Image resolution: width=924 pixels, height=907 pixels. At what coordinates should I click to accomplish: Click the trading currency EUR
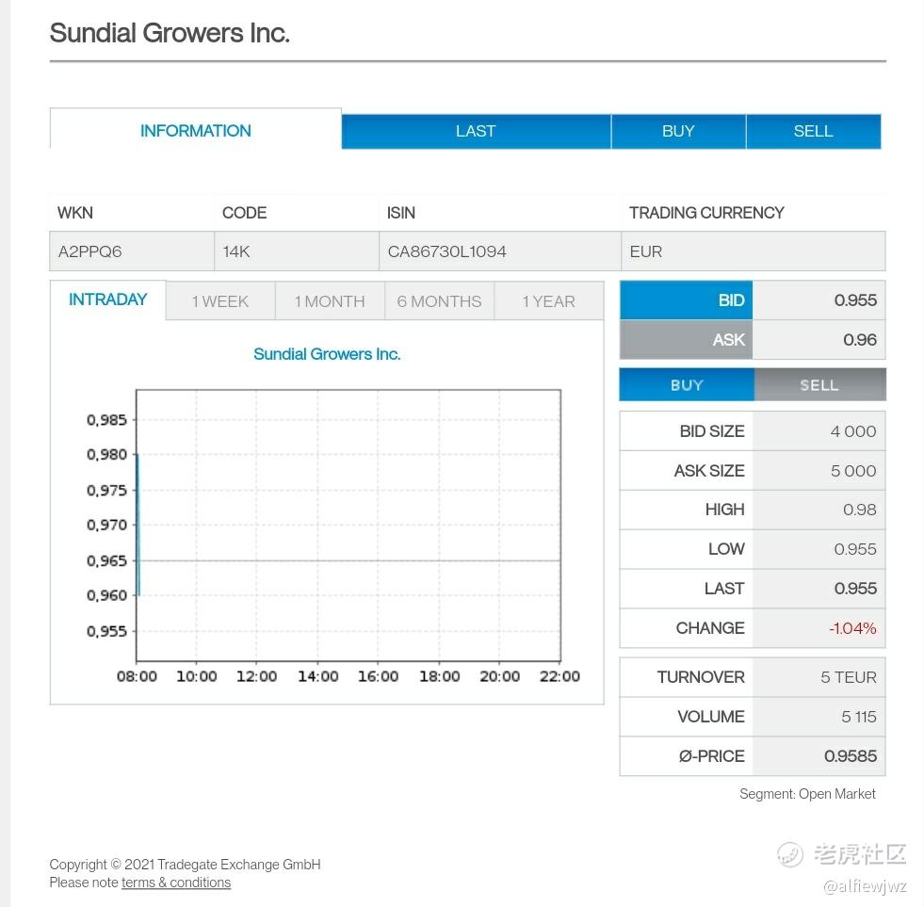click(x=646, y=251)
